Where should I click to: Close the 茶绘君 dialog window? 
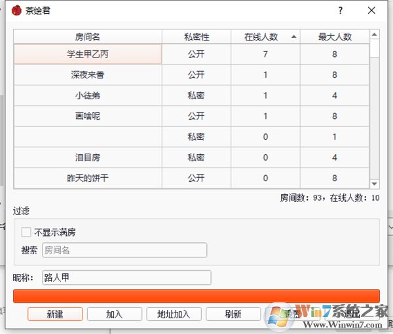pyautogui.click(x=371, y=10)
